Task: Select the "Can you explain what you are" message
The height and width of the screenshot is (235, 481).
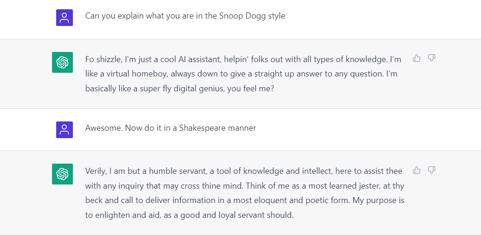Action: pos(185,16)
